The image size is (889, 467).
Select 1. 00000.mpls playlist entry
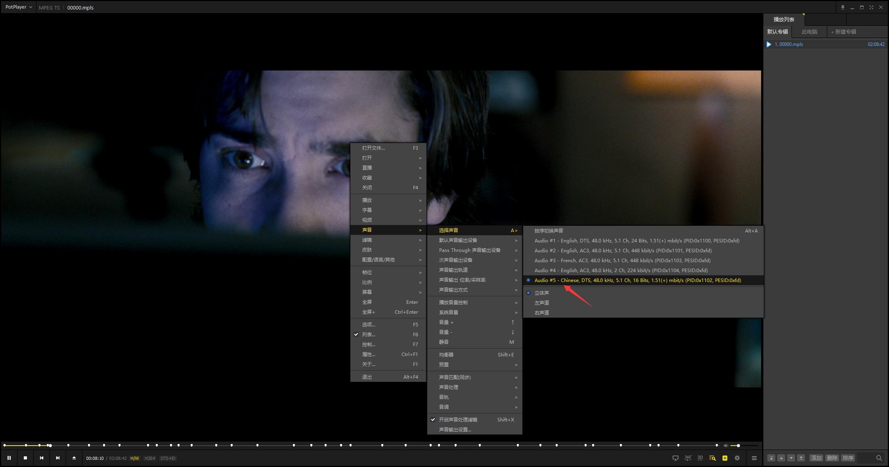(x=826, y=44)
